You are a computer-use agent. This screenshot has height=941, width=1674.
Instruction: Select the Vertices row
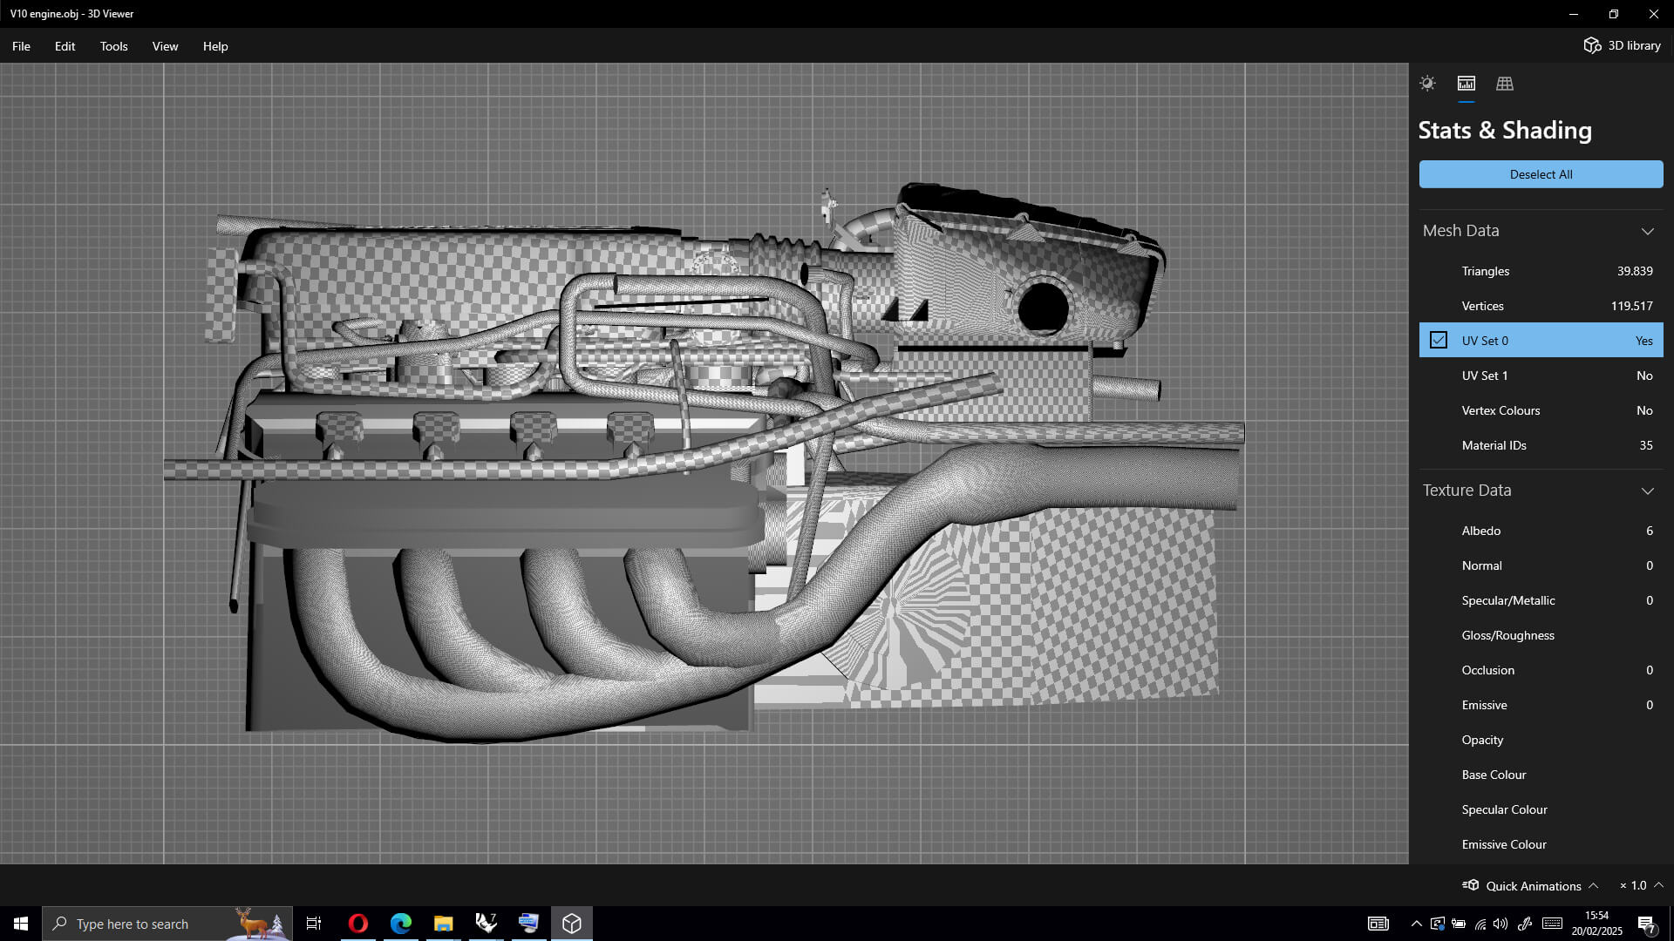(x=1541, y=306)
